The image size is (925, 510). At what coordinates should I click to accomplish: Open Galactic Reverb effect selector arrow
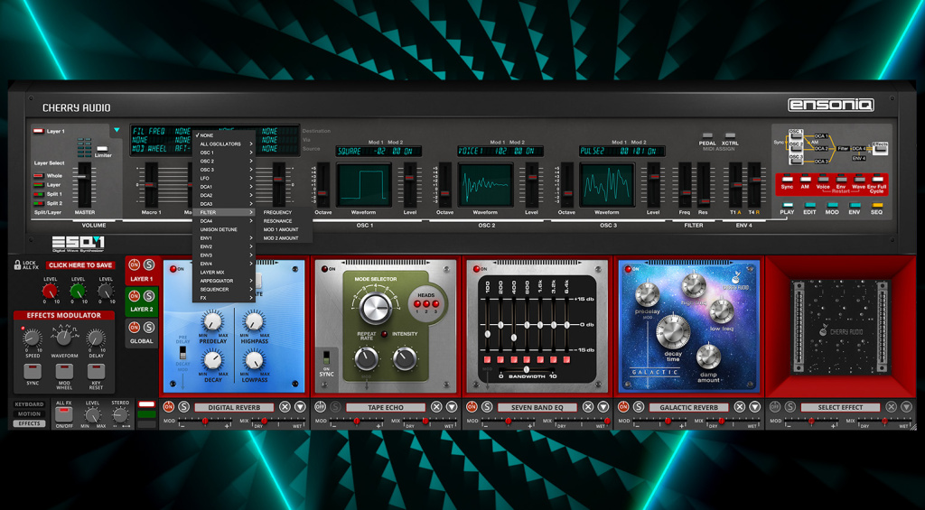click(x=755, y=407)
